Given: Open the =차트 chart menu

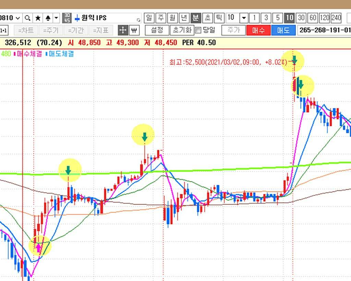Looking at the screenshot, I should pos(26,30).
